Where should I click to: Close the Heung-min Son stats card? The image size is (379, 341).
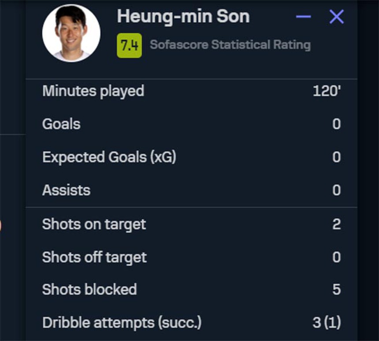coord(338,17)
